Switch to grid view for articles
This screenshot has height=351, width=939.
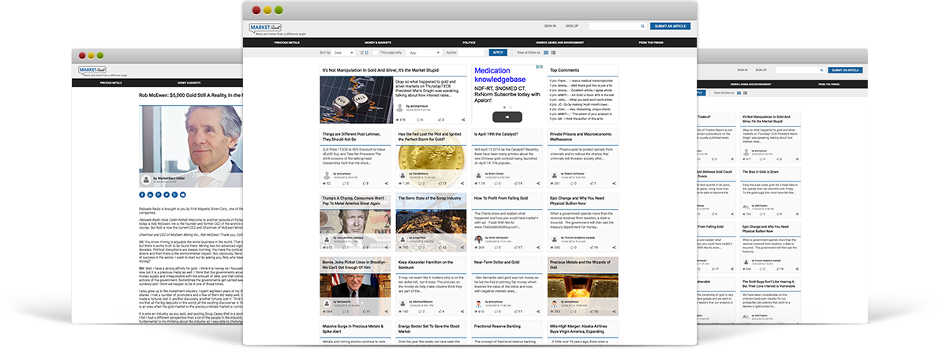click(x=546, y=53)
